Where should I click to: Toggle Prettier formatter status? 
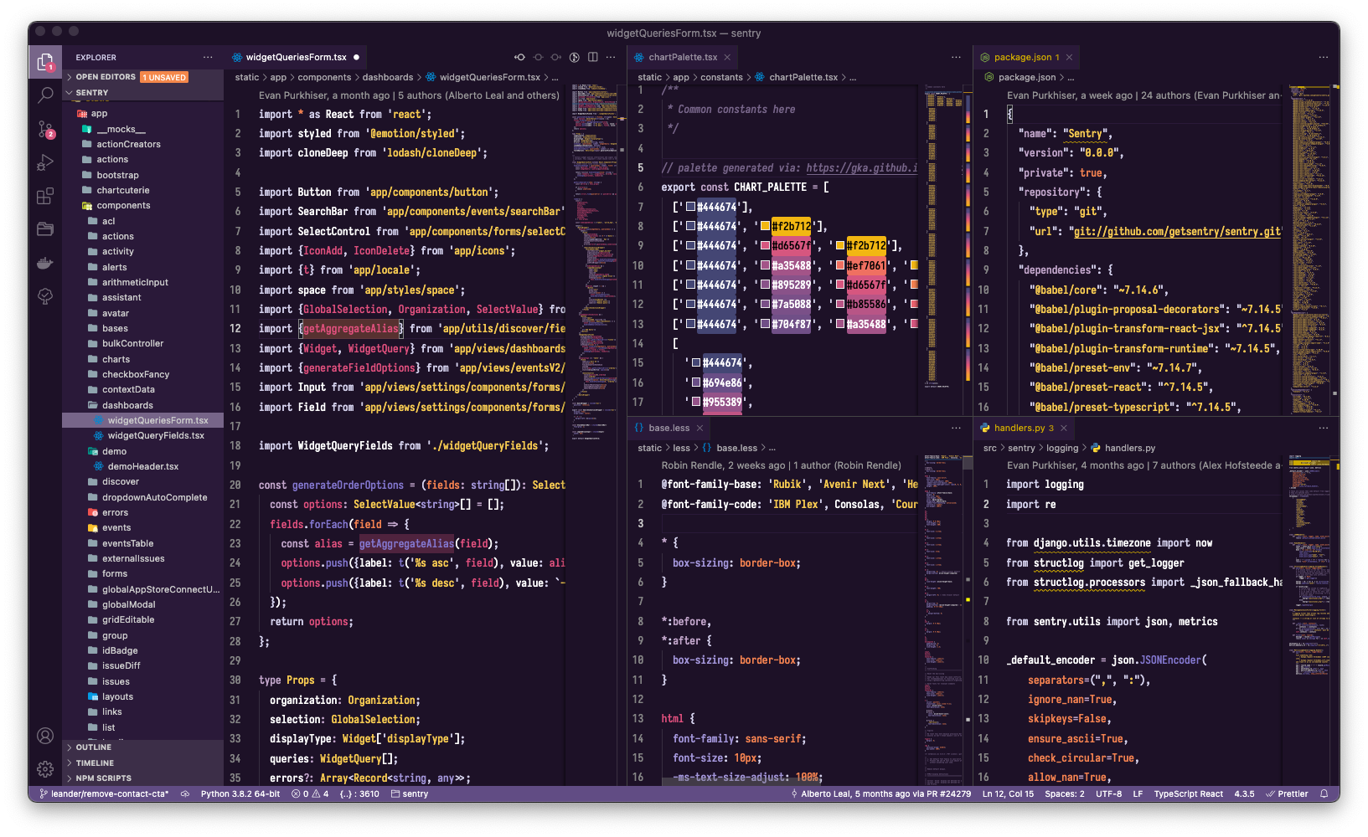(x=1287, y=793)
